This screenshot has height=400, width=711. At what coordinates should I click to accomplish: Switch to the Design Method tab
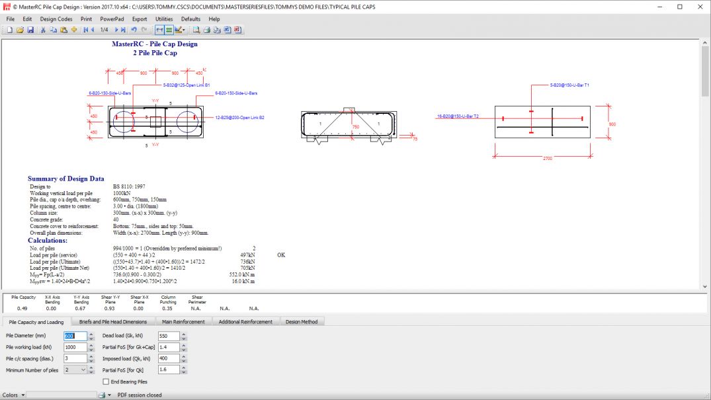tap(302, 322)
